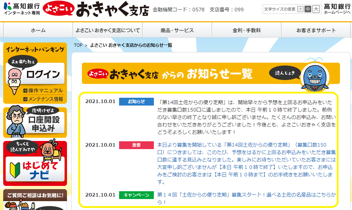Open the 第14回 募集スタート campaign notice
352x210 pixels.
click(246, 198)
